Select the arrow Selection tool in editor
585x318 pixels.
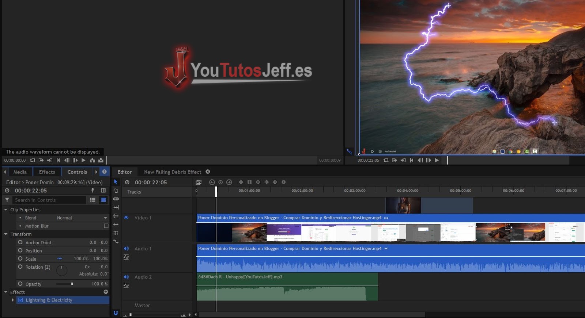[x=116, y=182]
